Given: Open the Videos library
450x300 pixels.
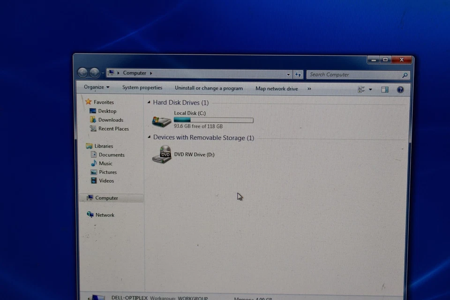Looking at the screenshot, I should [106, 180].
